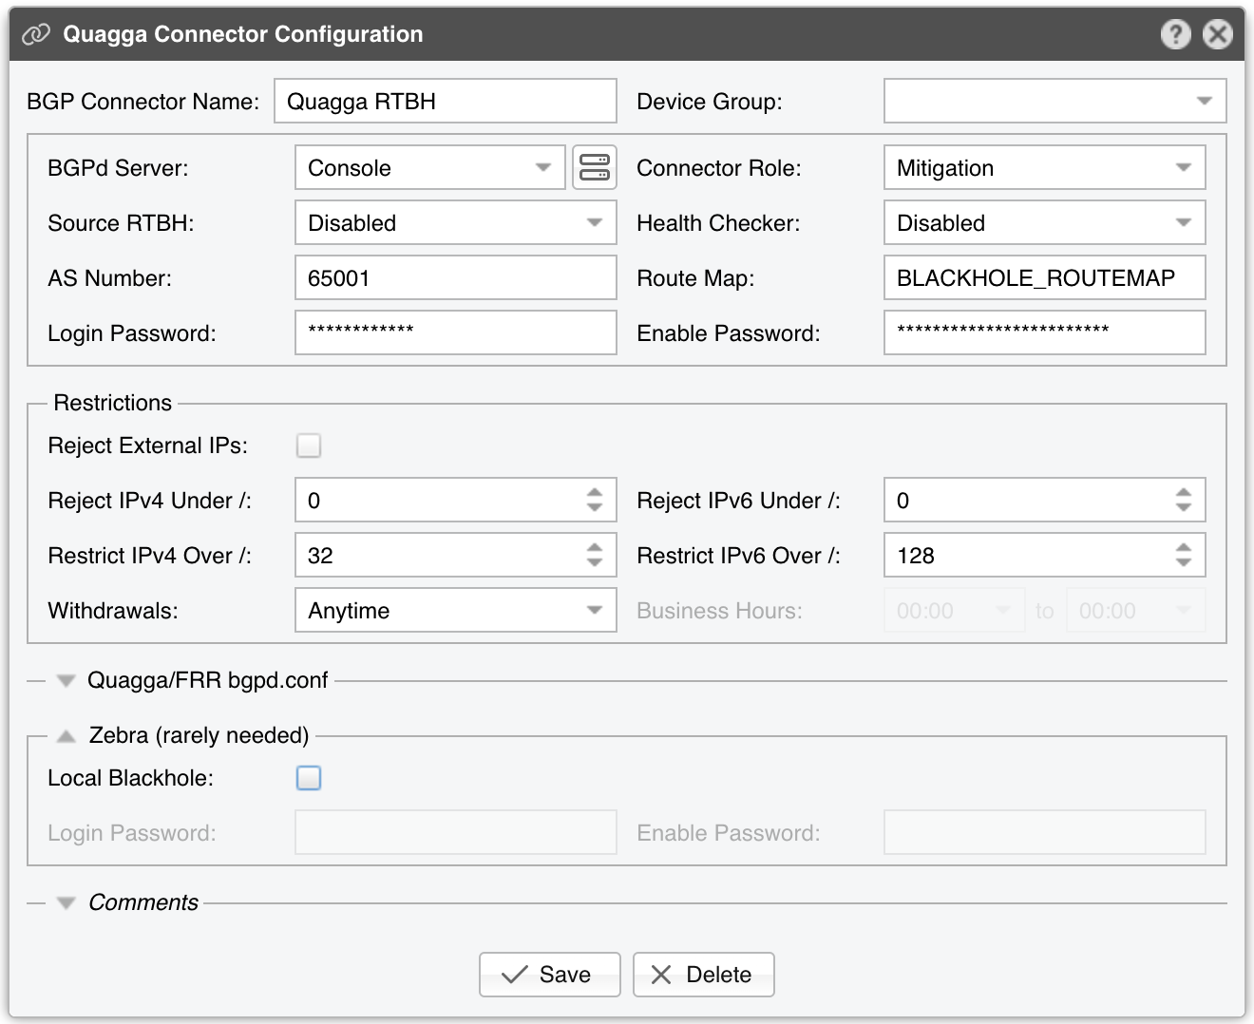
Task: Enable the Local Blackhole checkbox
Action: click(309, 778)
